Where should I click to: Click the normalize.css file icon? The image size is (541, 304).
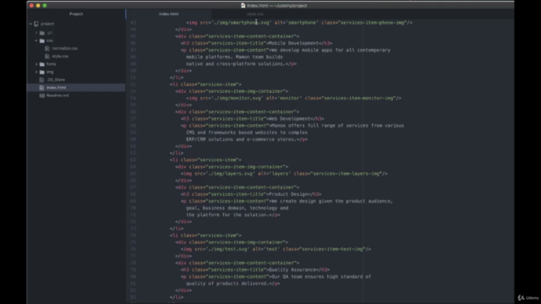coord(47,48)
